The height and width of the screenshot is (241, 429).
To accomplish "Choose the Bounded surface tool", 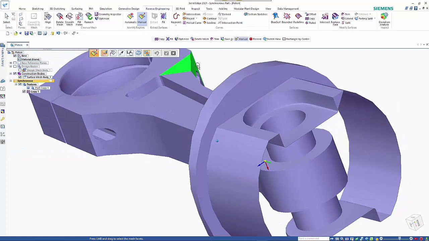I will point(287,19).
